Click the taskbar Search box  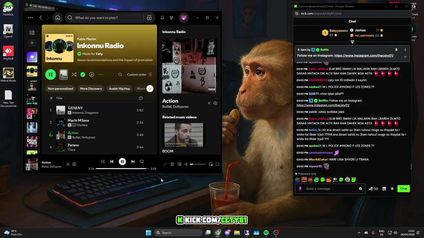179,233
